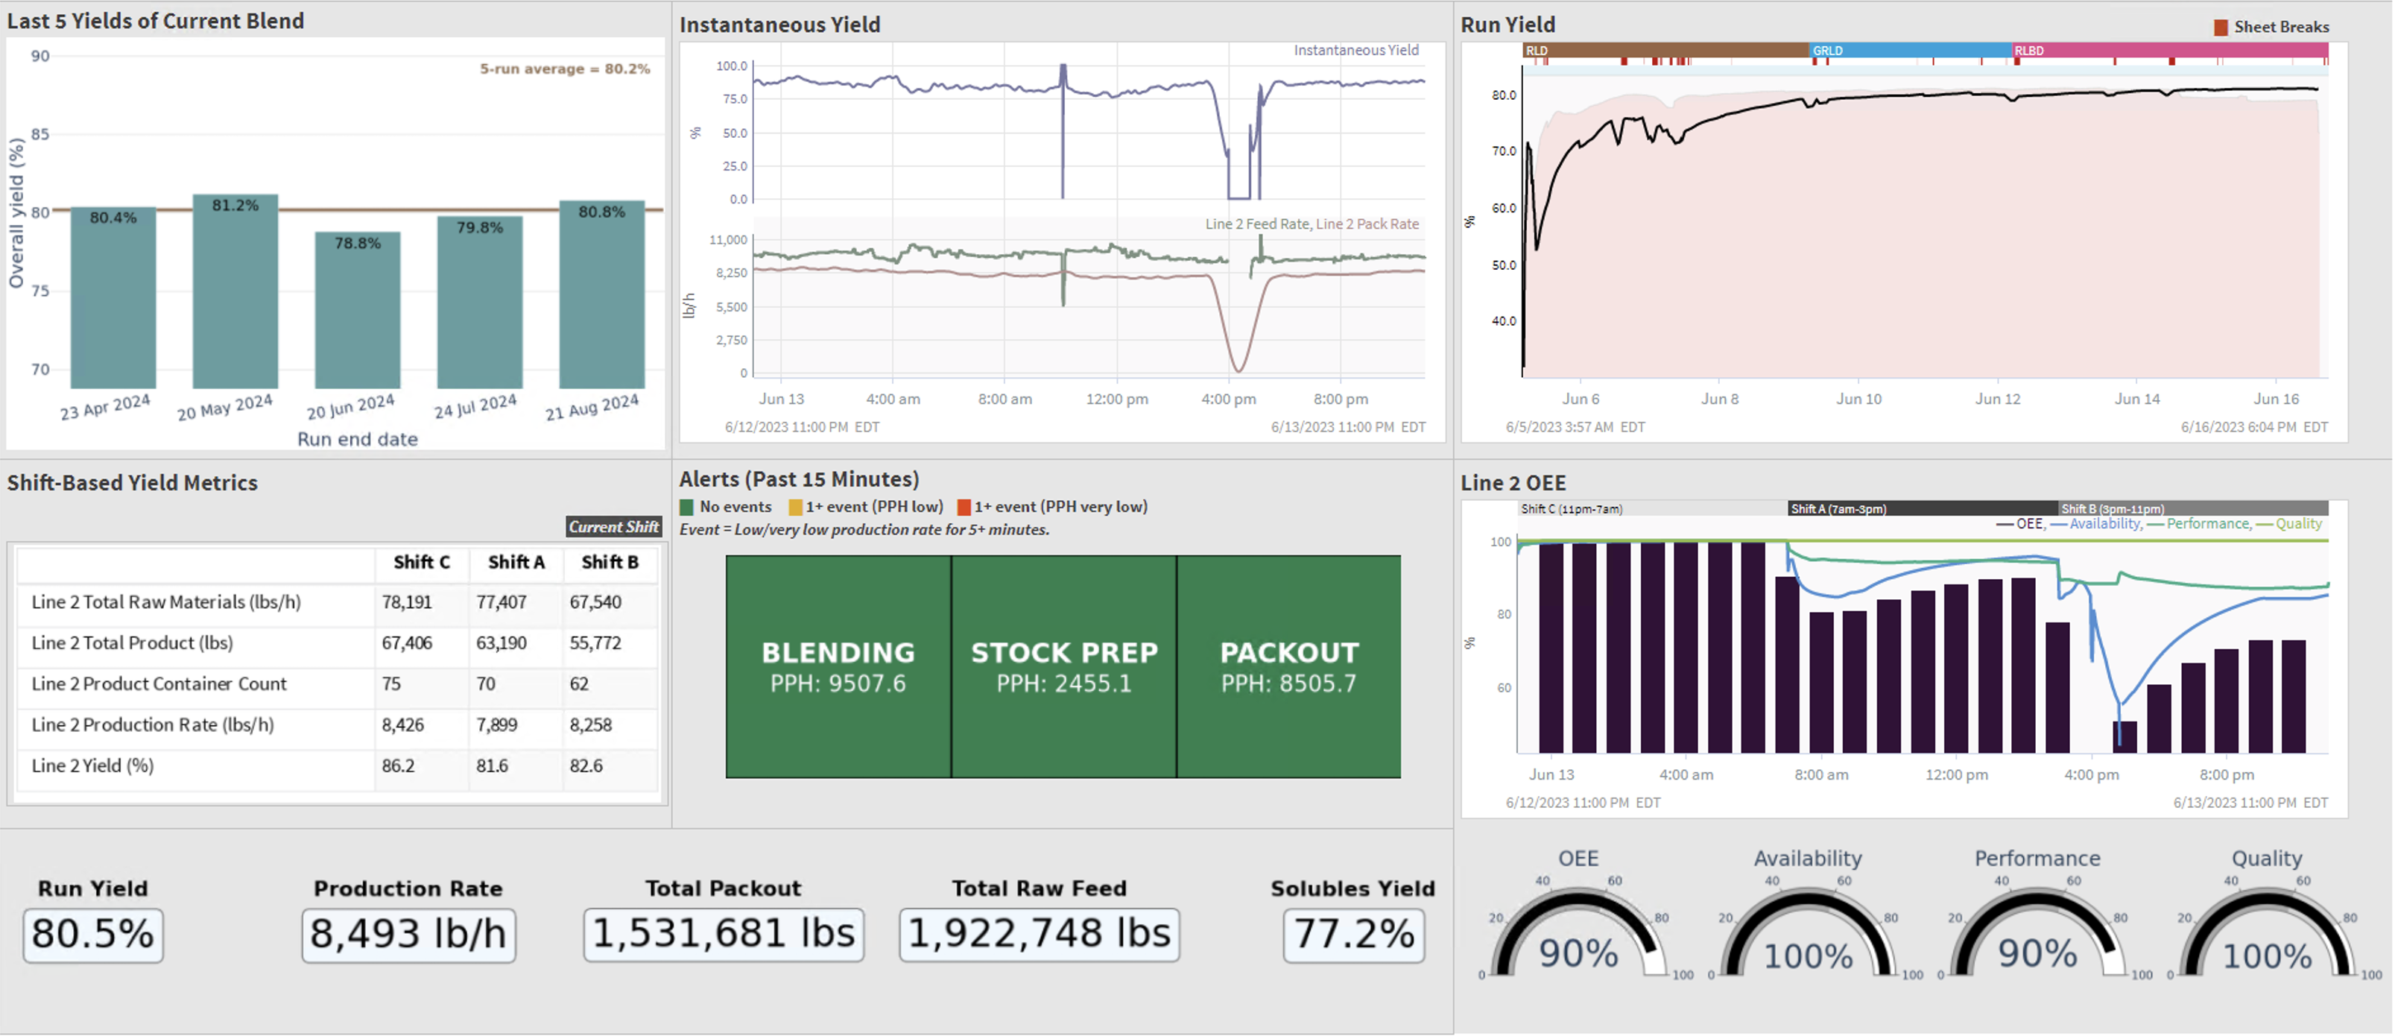Screen dimensions: 2395x1036
Task: Click the green No events legend square
Action: [x=687, y=507]
